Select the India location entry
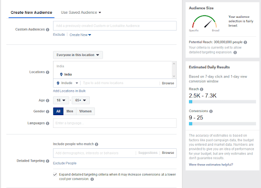Image resolution: width=261 pixels, height=188 pixels. tap(66, 74)
